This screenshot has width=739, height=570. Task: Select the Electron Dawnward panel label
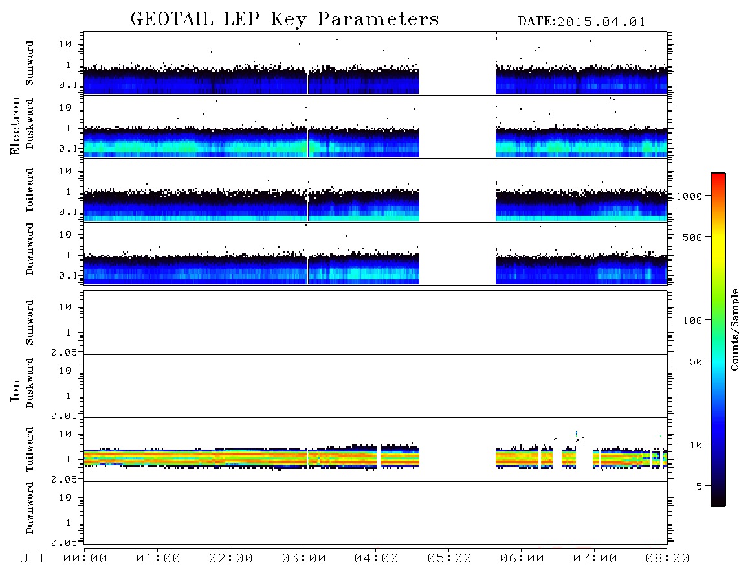29,249
